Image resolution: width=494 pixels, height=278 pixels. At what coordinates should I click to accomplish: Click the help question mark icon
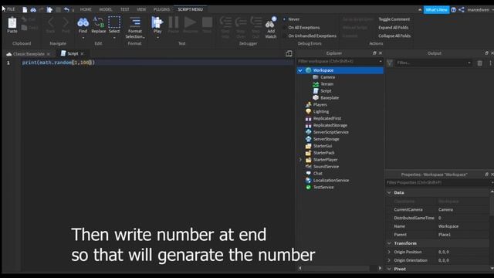coord(453,10)
